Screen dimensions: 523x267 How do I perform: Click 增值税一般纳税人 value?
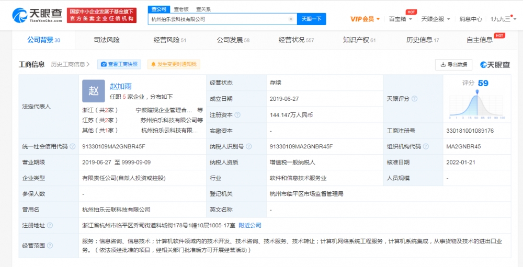[x=292, y=162]
